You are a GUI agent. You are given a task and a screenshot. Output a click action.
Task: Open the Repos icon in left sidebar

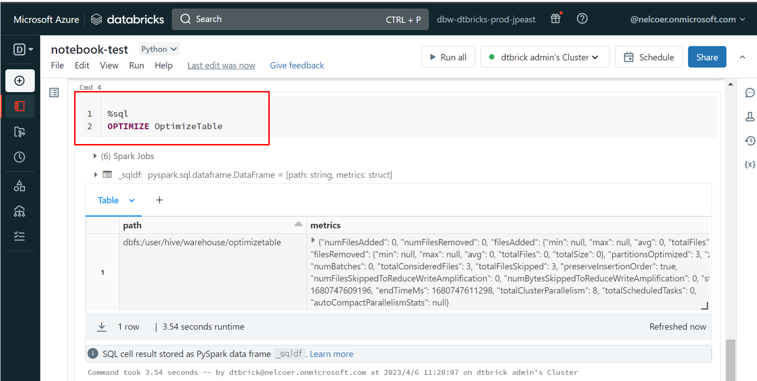pyautogui.click(x=20, y=132)
